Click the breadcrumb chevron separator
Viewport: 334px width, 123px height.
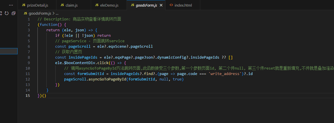(x=53, y=14)
